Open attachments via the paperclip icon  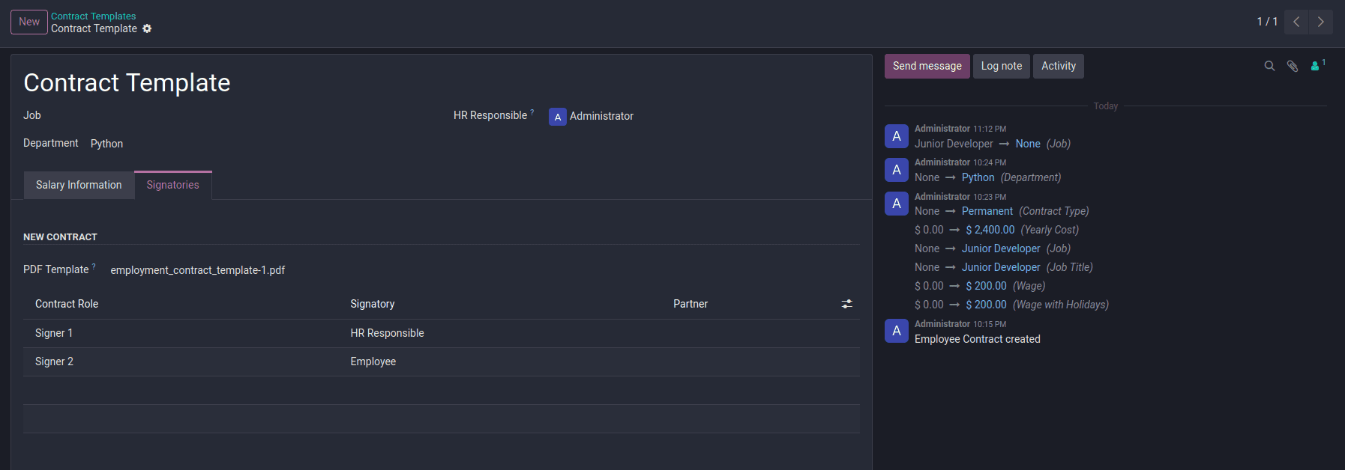1293,66
